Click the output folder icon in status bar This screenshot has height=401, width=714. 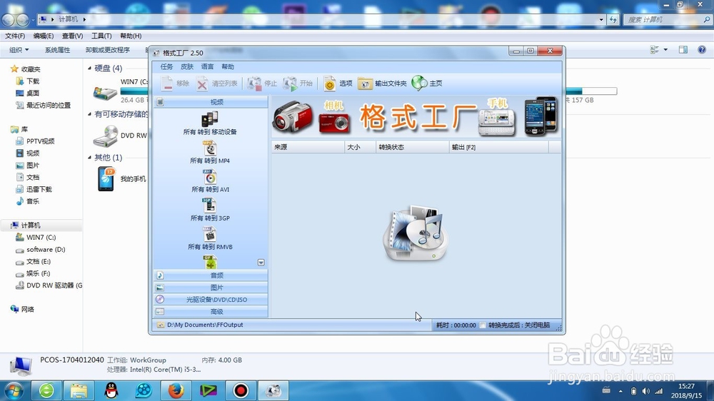161,325
